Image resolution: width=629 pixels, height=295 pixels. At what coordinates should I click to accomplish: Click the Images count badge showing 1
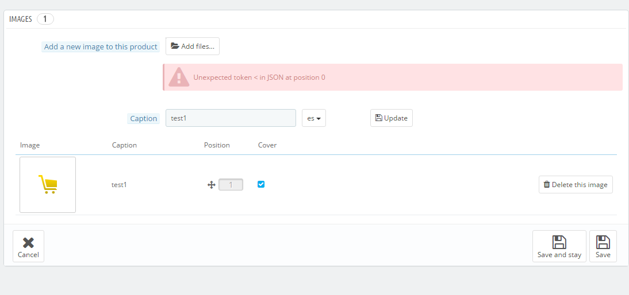[45, 19]
